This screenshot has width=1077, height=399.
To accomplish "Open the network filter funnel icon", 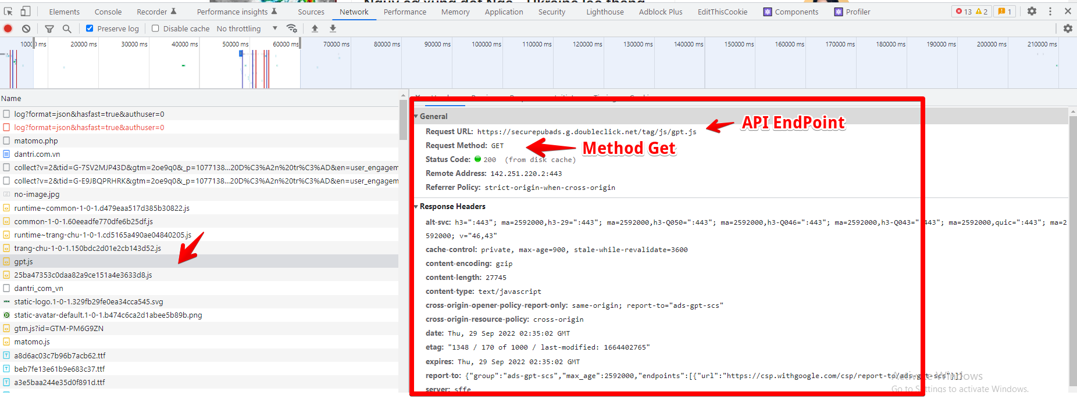I will (49, 28).
